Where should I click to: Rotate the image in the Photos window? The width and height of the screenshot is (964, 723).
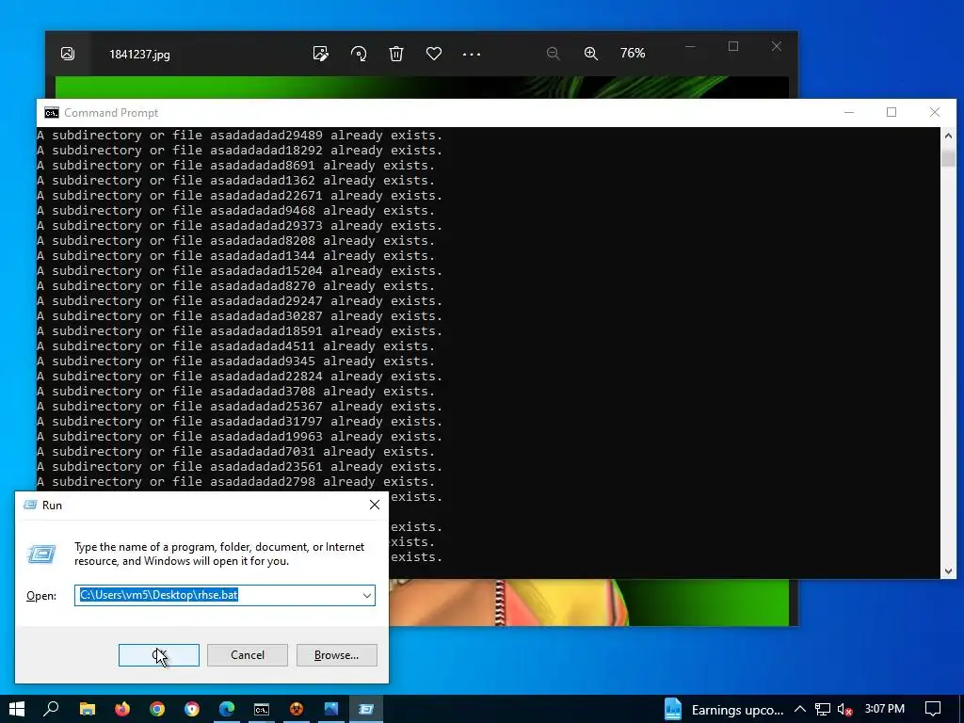(359, 54)
